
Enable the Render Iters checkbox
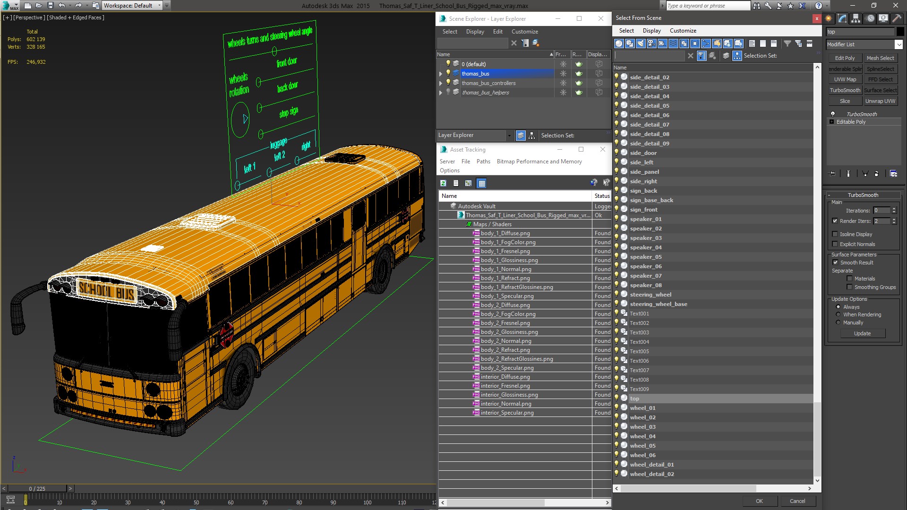[835, 221]
